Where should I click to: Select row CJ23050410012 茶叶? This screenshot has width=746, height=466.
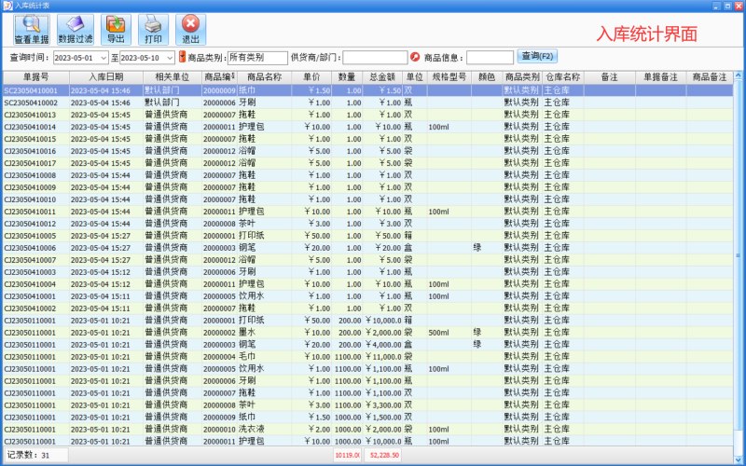(367, 224)
